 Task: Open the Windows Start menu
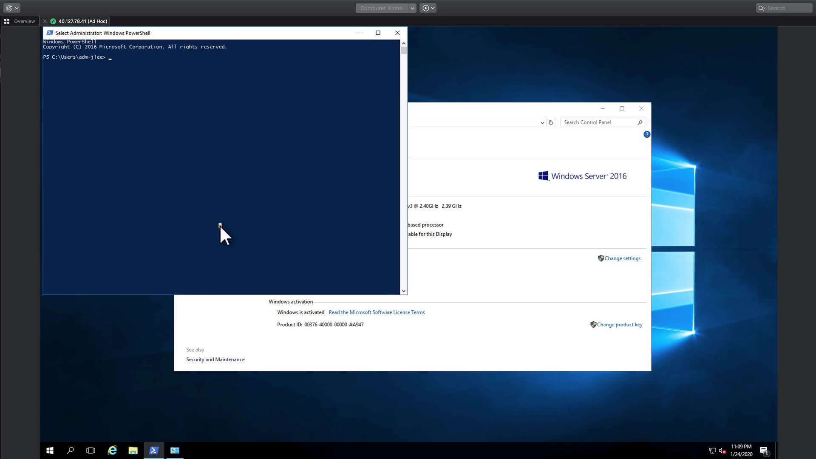pyautogui.click(x=50, y=450)
